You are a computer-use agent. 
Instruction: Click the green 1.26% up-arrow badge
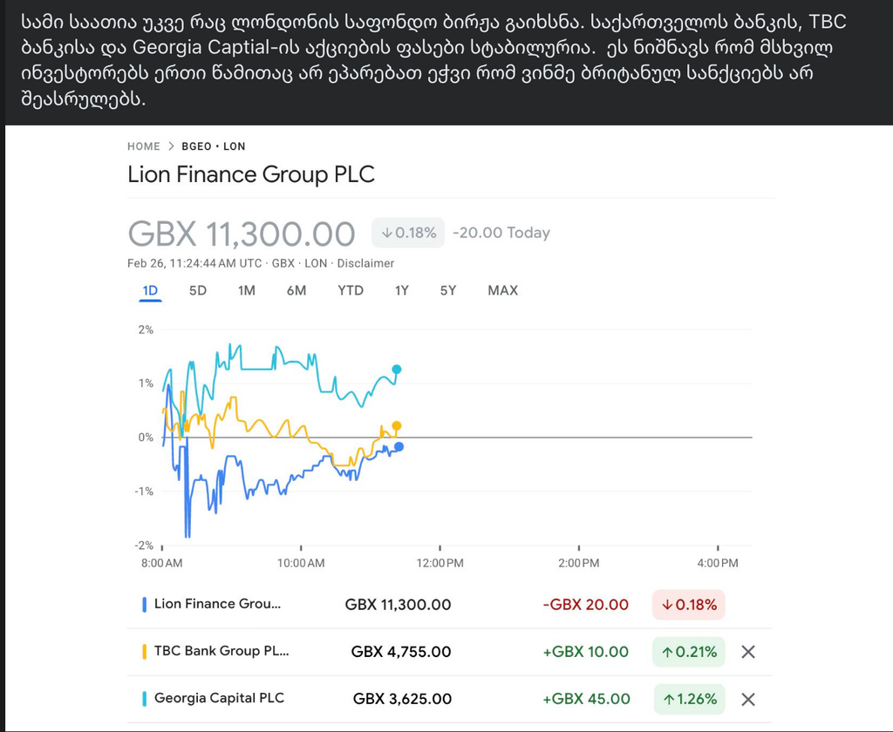(689, 699)
